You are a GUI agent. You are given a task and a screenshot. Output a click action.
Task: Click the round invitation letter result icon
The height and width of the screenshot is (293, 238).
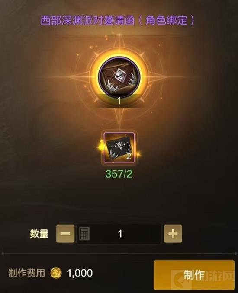click(119, 77)
